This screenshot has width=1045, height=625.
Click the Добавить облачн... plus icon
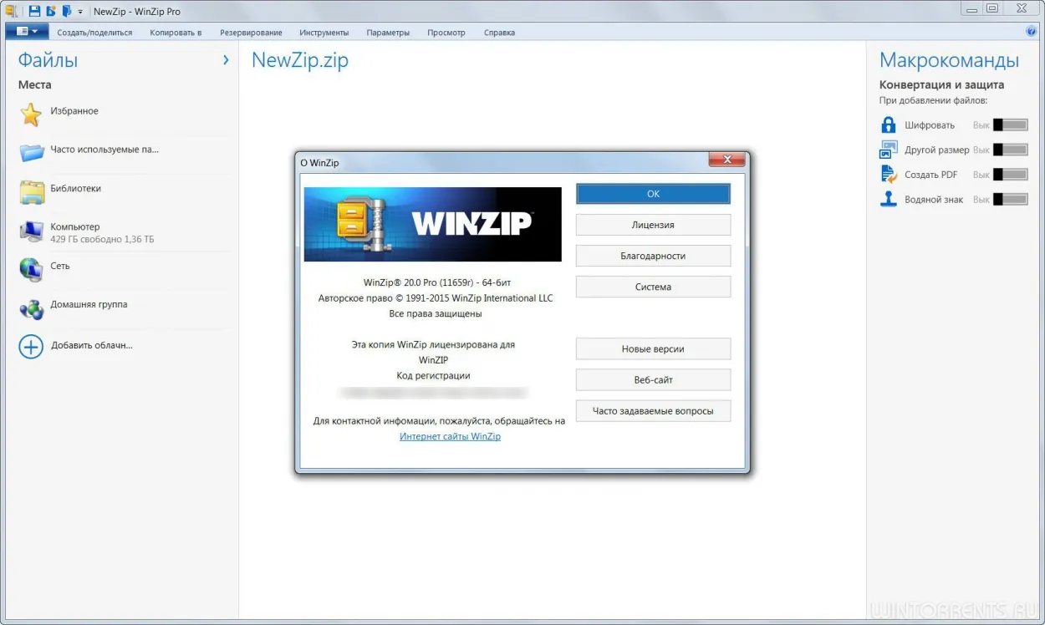[x=31, y=347]
